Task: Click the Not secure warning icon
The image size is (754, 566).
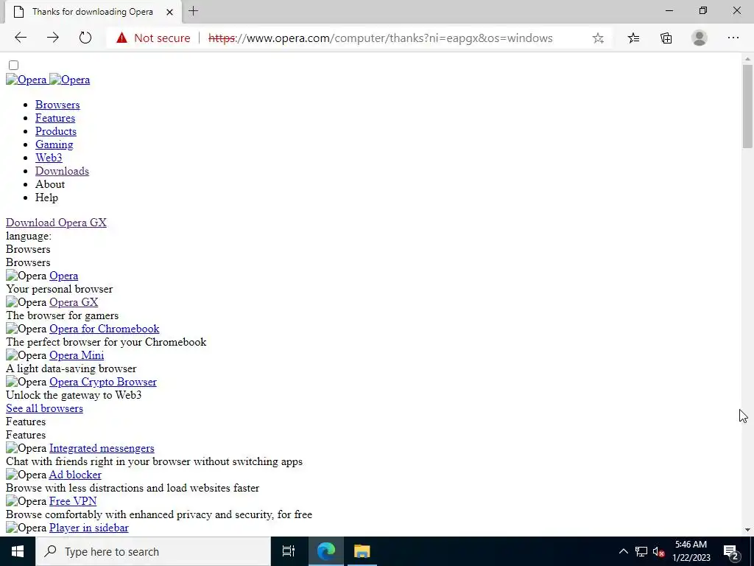Action: pyautogui.click(x=121, y=38)
